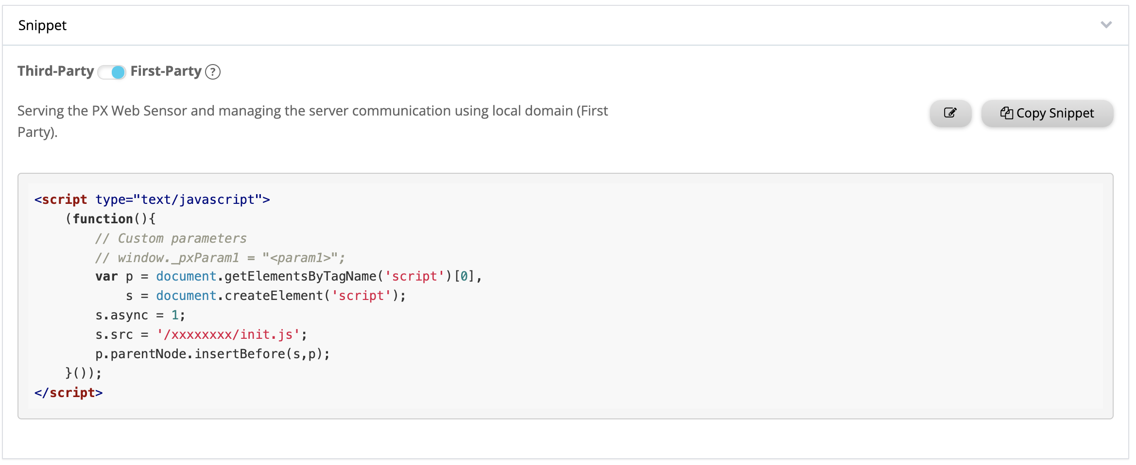Image resolution: width=1136 pixels, height=465 pixels.
Task: Click the "s.async = 1;" line
Action: (140, 316)
